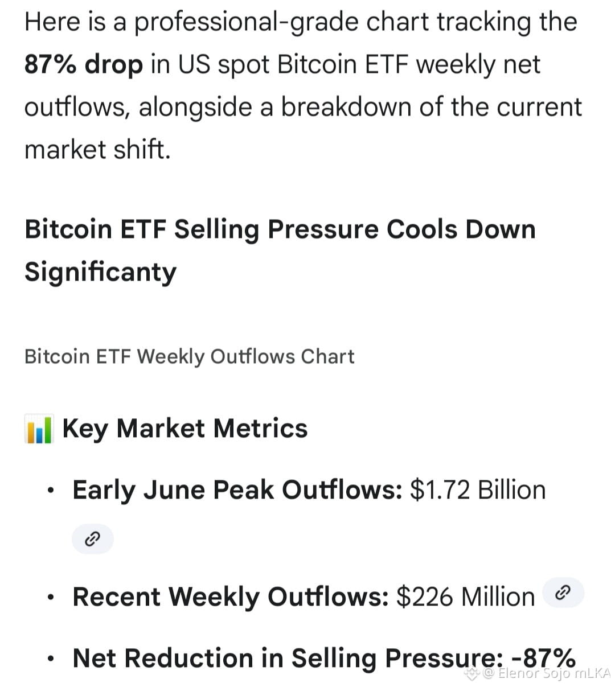This screenshot has width=615, height=687.
Task: Open source link chip below Early June Peak Outflows
Action: (x=92, y=538)
